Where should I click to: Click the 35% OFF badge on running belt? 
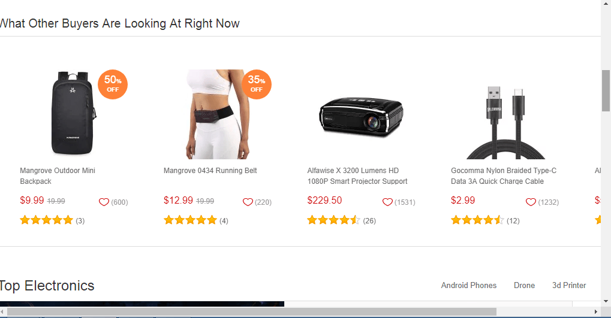[257, 84]
